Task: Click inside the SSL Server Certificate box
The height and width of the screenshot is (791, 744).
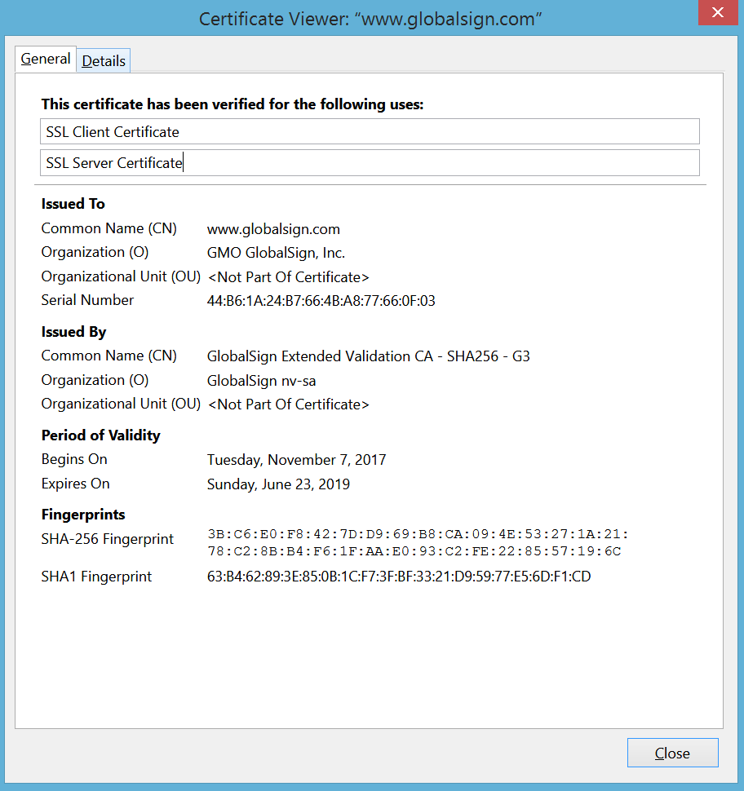Action: click(x=370, y=162)
